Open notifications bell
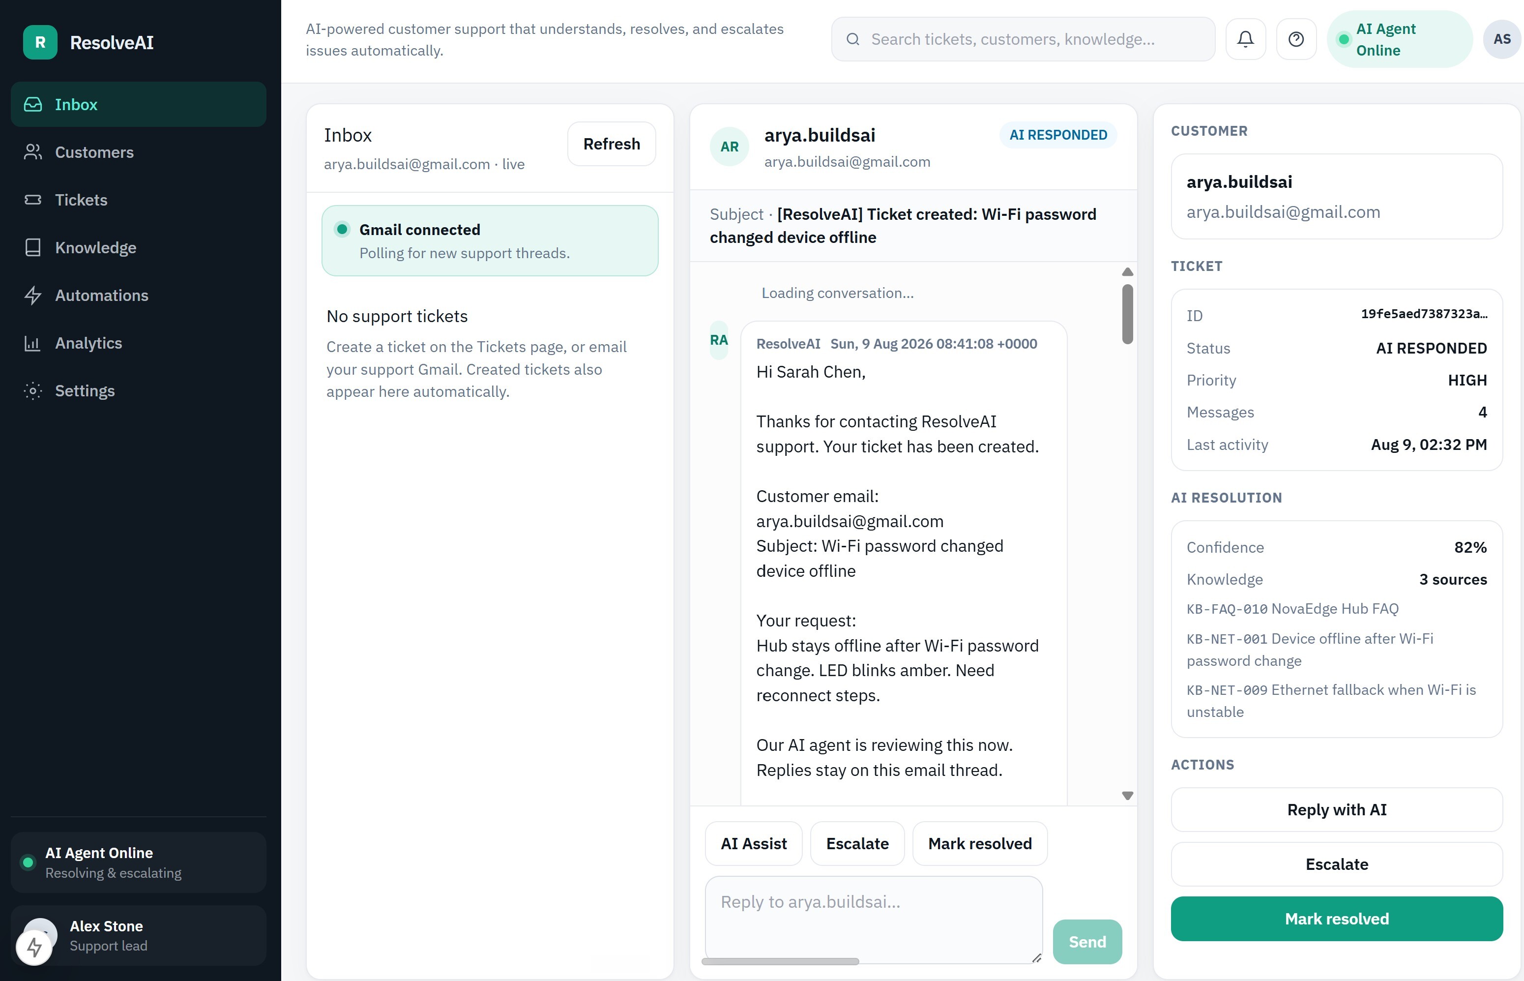Screen dimensions: 1524x981 1246,39
